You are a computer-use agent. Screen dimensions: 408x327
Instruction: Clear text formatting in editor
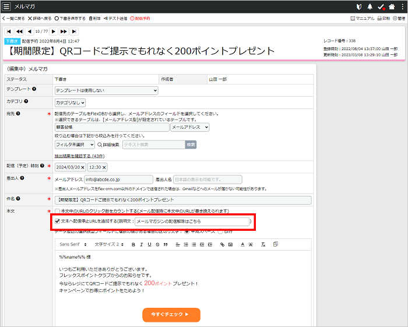click(x=263, y=245)
